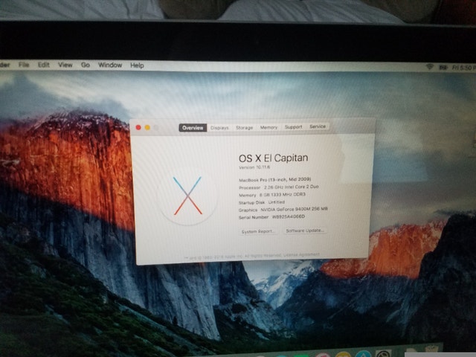Image resolution: width=476 pixels, height=357 pixels.
Task: Click the System Report button
Action: (258, 231)
